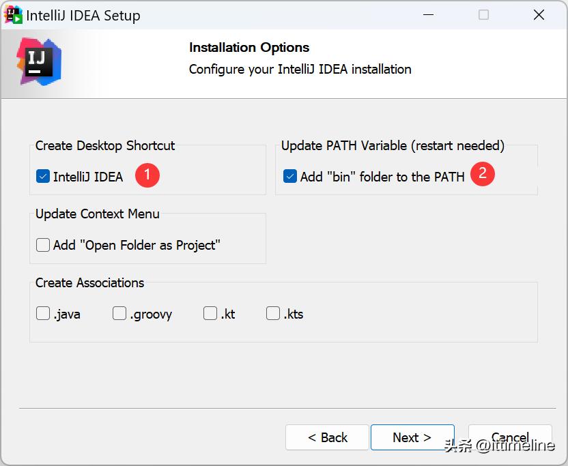Image resolution: width=568 pixels, height=466 pixels.
Task: Click the "Update PATH Variable (restart needed)" label
Action: (x=393, y=145)
